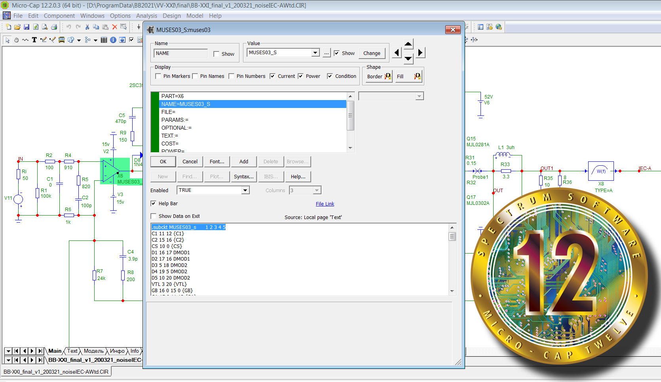
Task: Switch to the Модель page tab
Action: (x=94, y=351)
